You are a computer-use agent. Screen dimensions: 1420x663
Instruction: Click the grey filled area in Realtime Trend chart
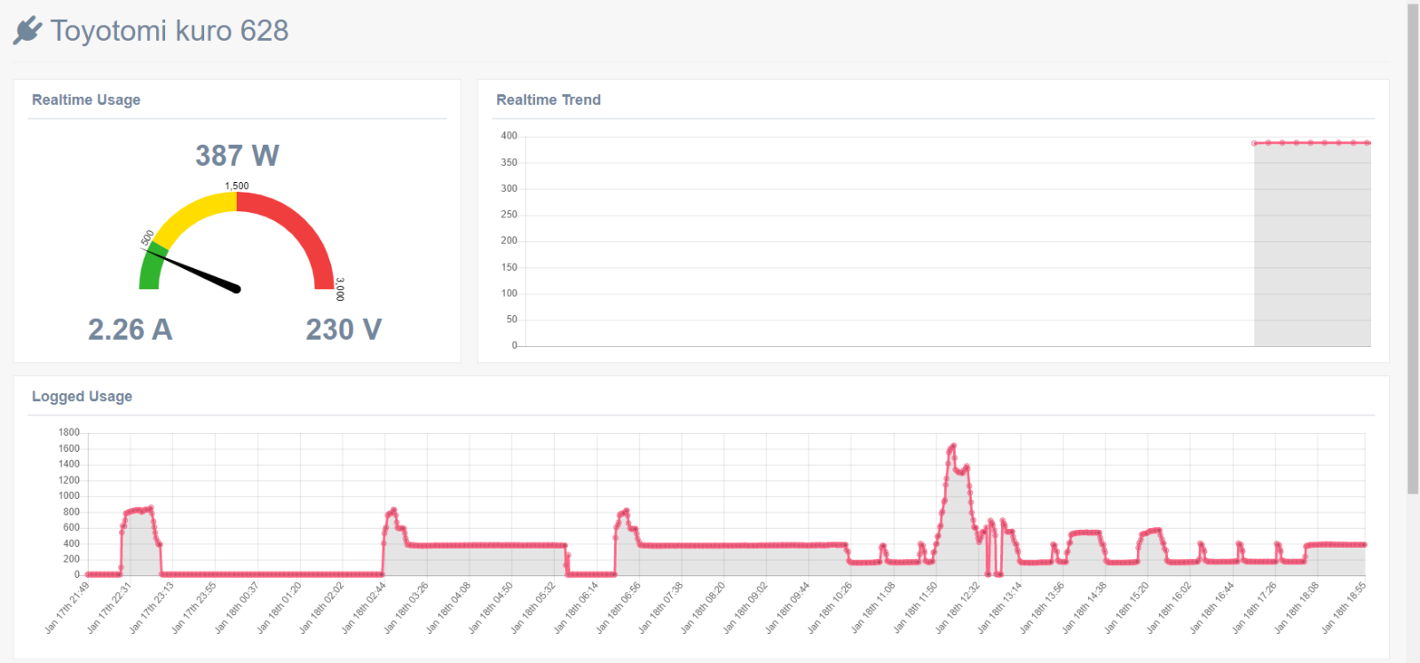(1312, 244)
